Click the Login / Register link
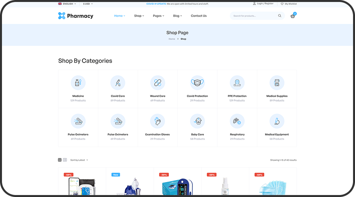The height and width of the screenshot is (197, 355). (263, 4)
